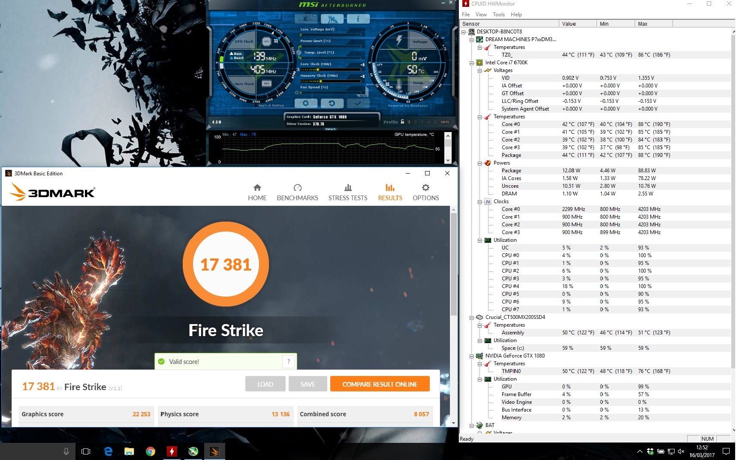Open the Afterburner information (i) button
Screen dimensions: 736x460
pos(358,18)
